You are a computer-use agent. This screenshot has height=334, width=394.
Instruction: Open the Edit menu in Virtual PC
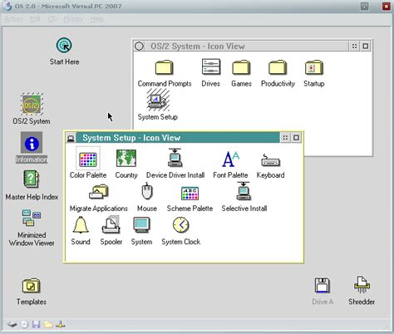tap(35, 19)
